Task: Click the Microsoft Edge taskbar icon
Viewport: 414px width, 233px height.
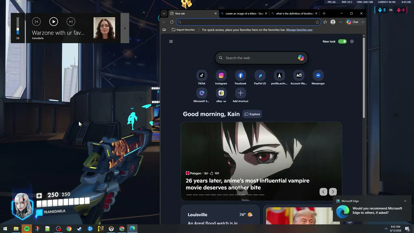Action: [x=132, y=229]
